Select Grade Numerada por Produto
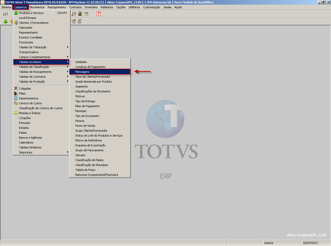 [x=100, y=82]
